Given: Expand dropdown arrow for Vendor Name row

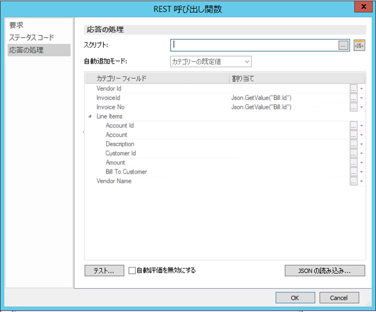Looking at the screenshot, I should 361,181.
